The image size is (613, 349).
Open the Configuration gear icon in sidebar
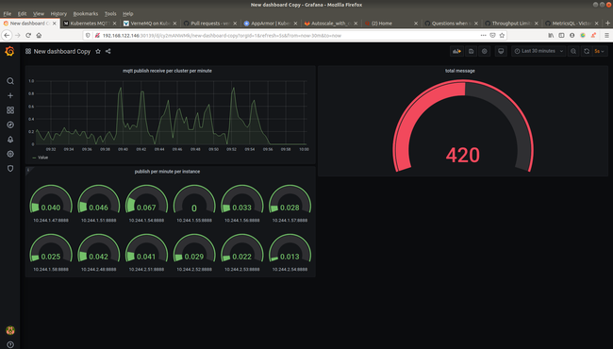[x=10, y=154]
